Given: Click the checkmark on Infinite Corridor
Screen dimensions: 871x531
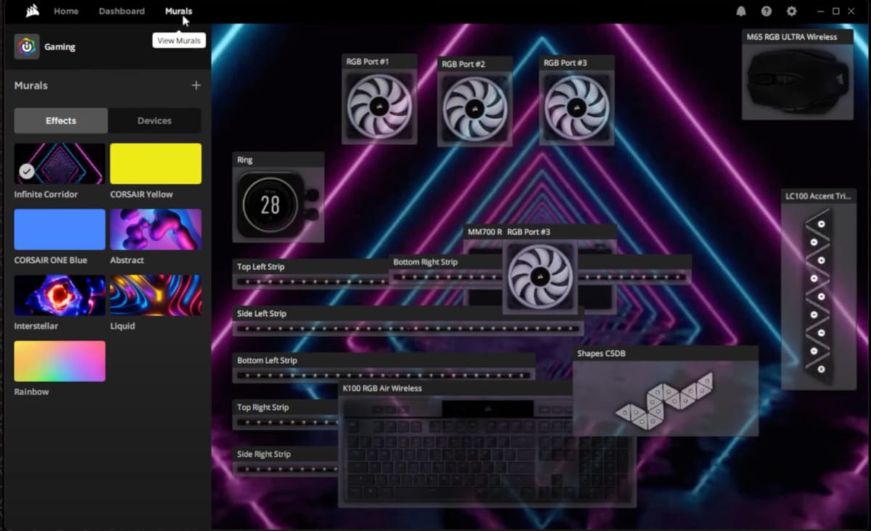Looking at the screenshot, I should (26, 171).
